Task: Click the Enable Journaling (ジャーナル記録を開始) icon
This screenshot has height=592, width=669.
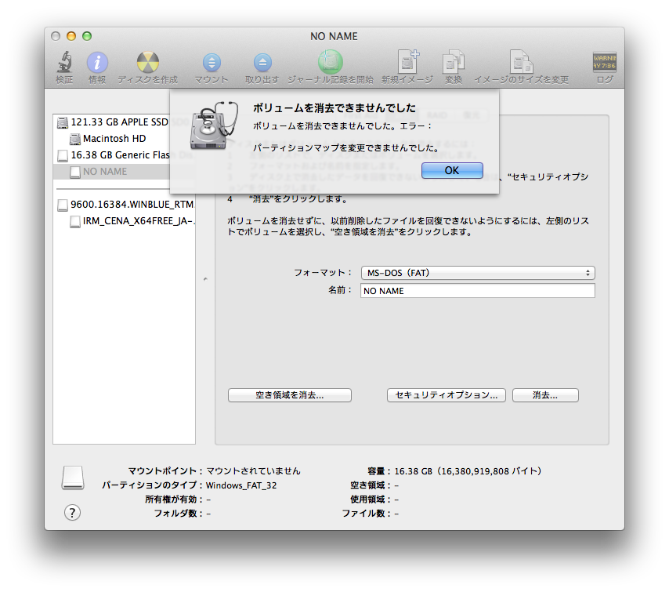Action: point(331,62)
